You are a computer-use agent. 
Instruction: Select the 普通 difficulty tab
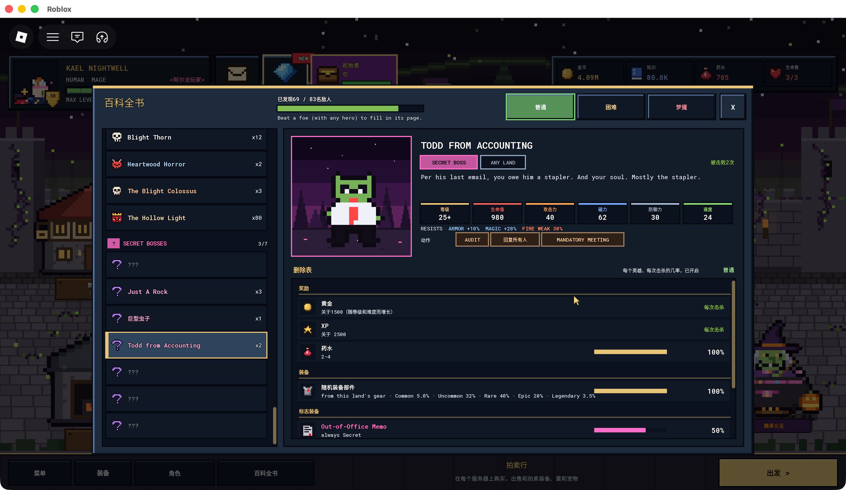[540, 107]
